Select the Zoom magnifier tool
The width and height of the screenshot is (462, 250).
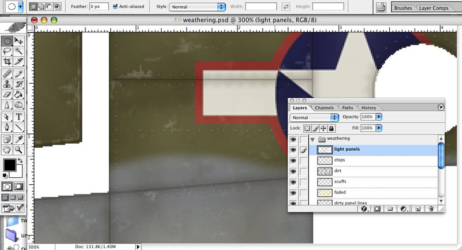18,150
